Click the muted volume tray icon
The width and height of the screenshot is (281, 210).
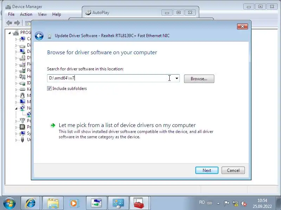pyautogui.click(x=244, y=203)
